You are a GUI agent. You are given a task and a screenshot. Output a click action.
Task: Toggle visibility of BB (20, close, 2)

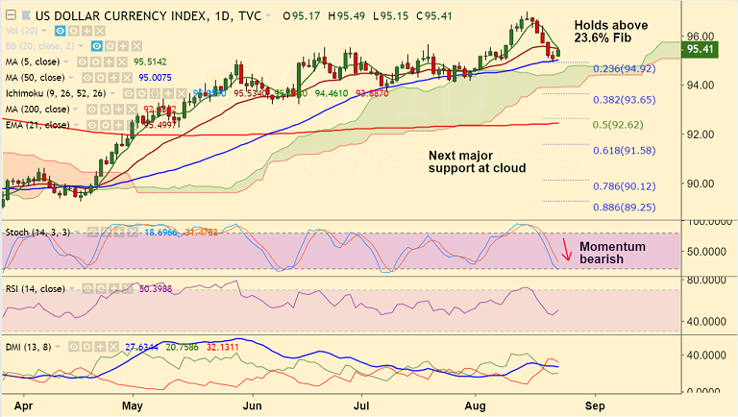97,46
